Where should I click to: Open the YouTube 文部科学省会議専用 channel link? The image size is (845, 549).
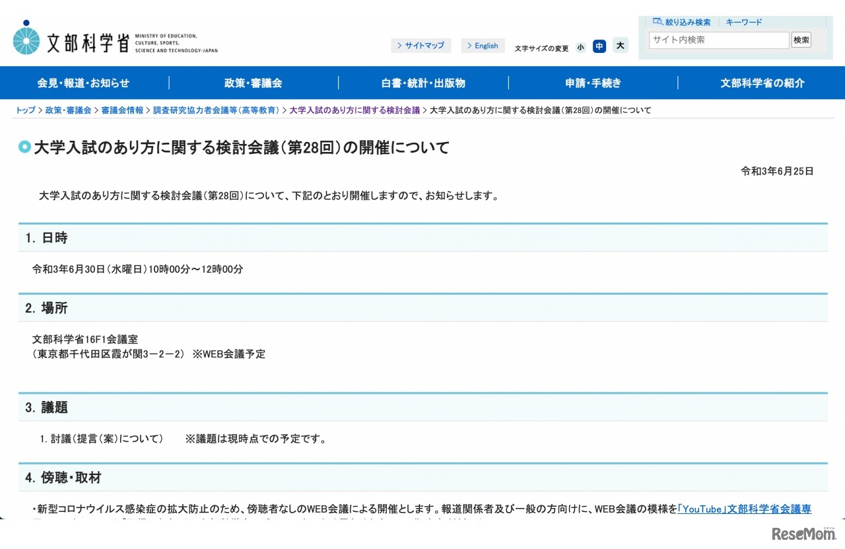pos(746,509)
